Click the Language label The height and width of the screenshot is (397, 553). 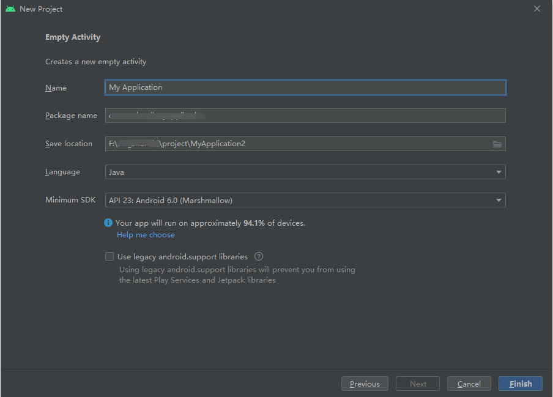62,172
